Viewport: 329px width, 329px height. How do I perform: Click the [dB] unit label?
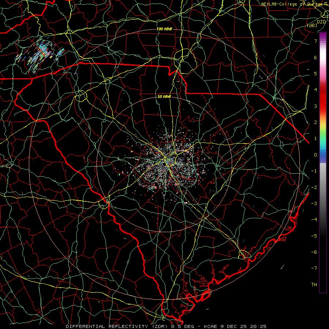point(312,26)
